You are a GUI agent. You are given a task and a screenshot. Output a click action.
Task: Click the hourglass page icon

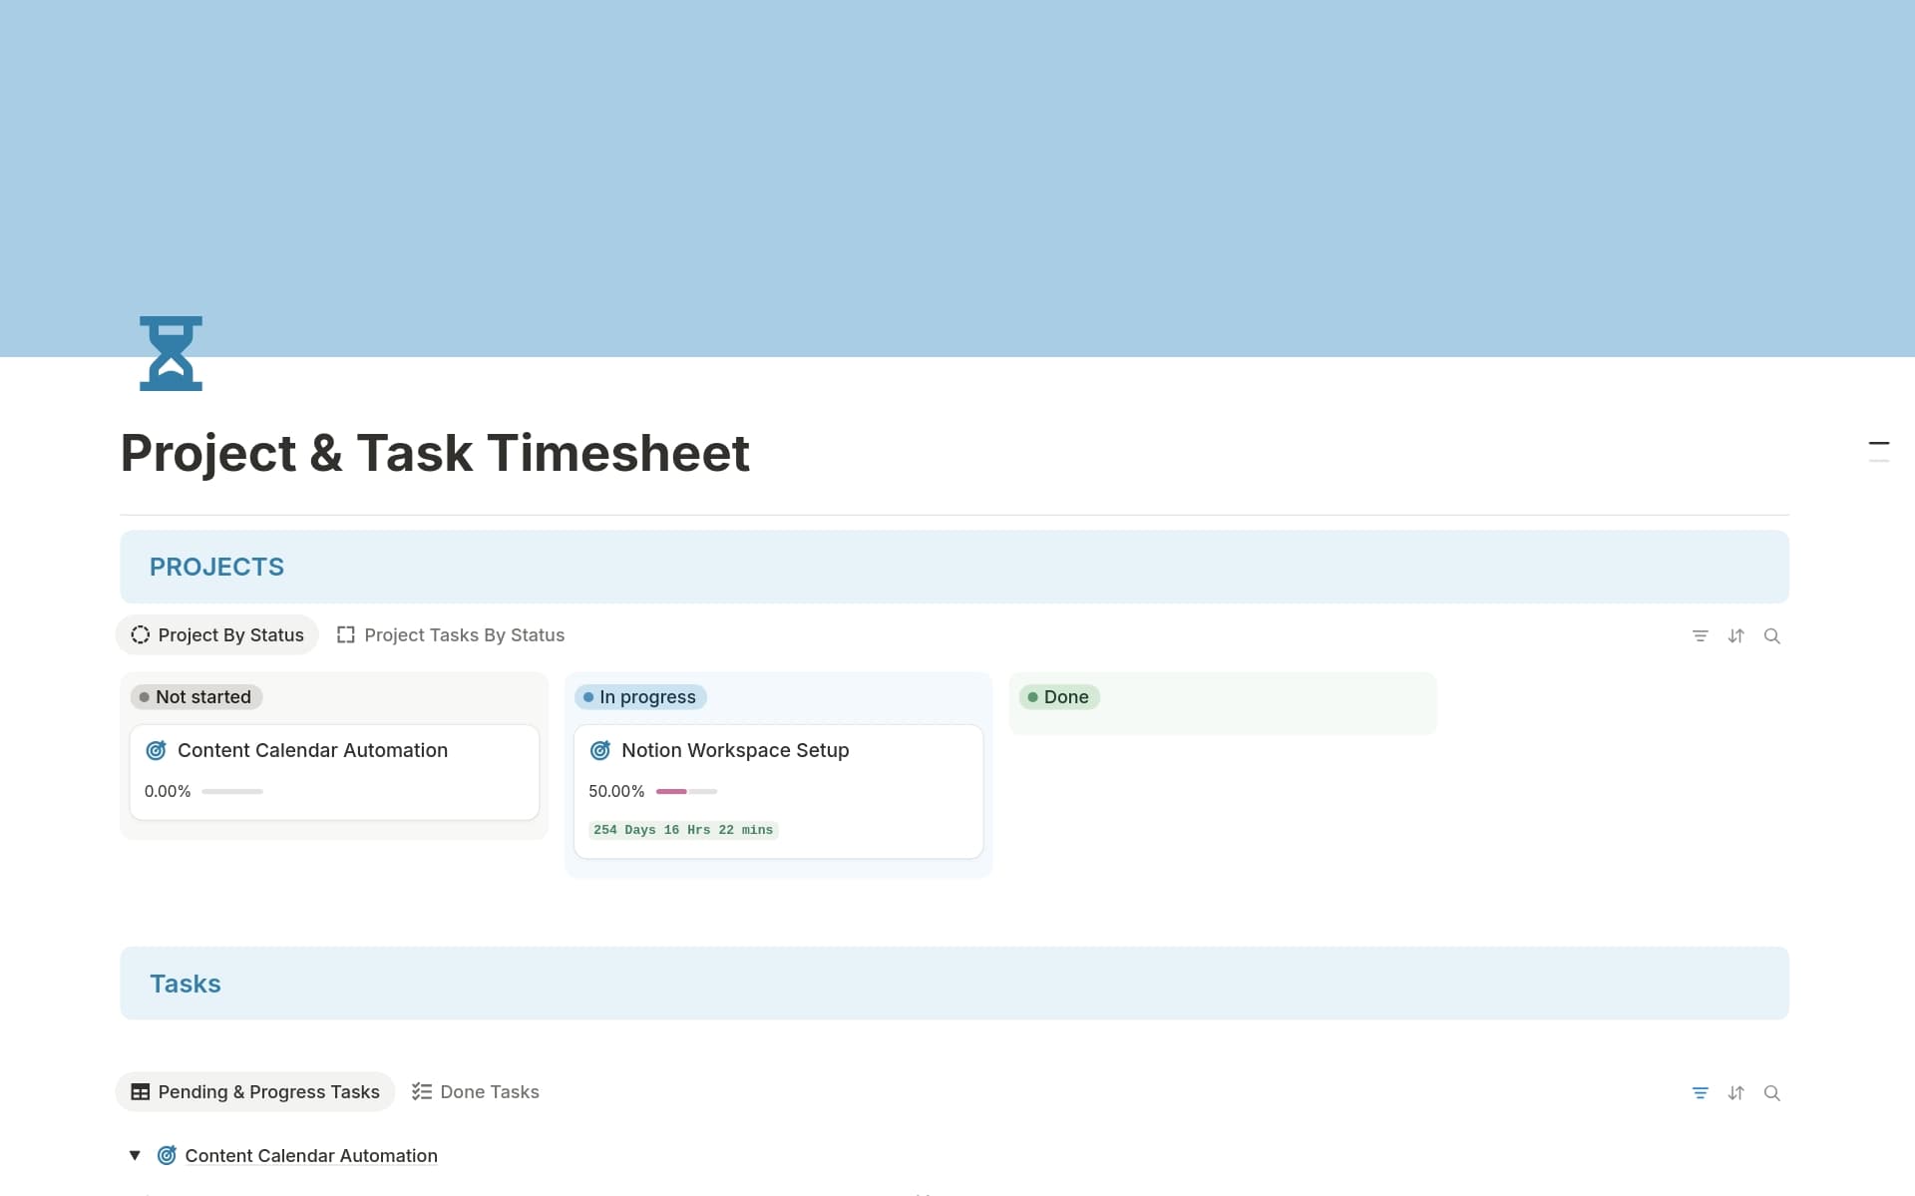tap(171, 353)
